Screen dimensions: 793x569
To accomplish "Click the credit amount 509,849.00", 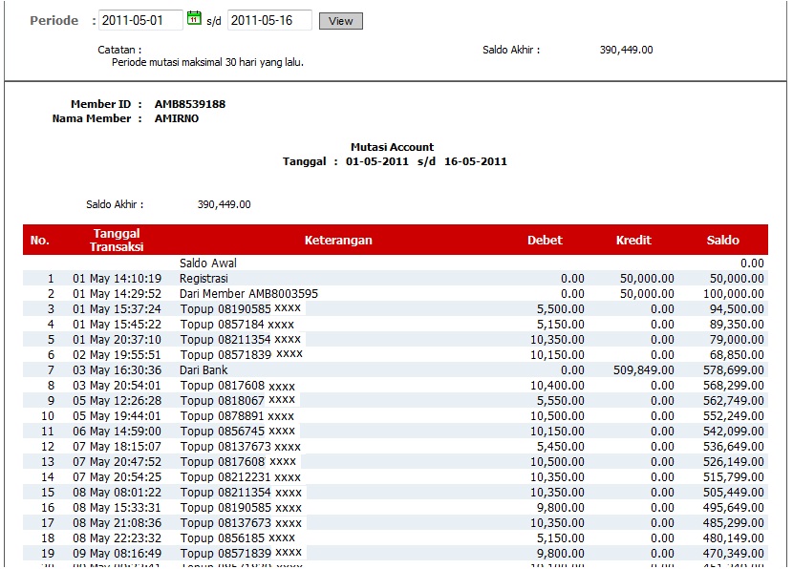I will click(644, 369).
